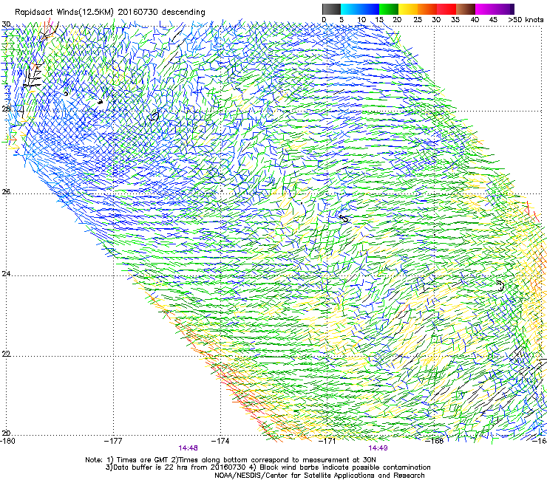This screenshot has width=547, height=480.
Task: Click the gray 0-5 knots color swatch
Action: point(331,9)
